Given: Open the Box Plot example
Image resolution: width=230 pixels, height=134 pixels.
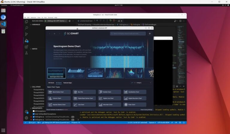Looking at the screenshot, I should click(x=84, y=92).
